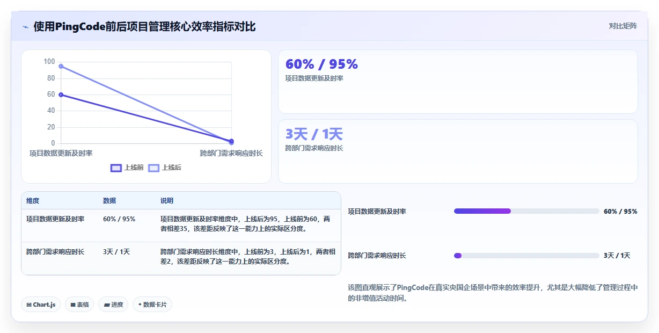Click the lightning icon beside the title
The height and width of the screenshot is (333, 659).
tap(25, 26)
